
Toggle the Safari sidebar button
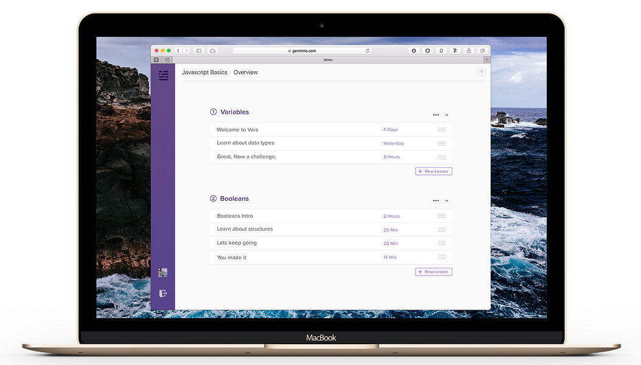point(199,50)
